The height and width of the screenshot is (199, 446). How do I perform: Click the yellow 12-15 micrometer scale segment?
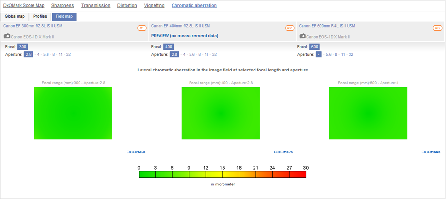pyautogui.click(x=214, y=174)
